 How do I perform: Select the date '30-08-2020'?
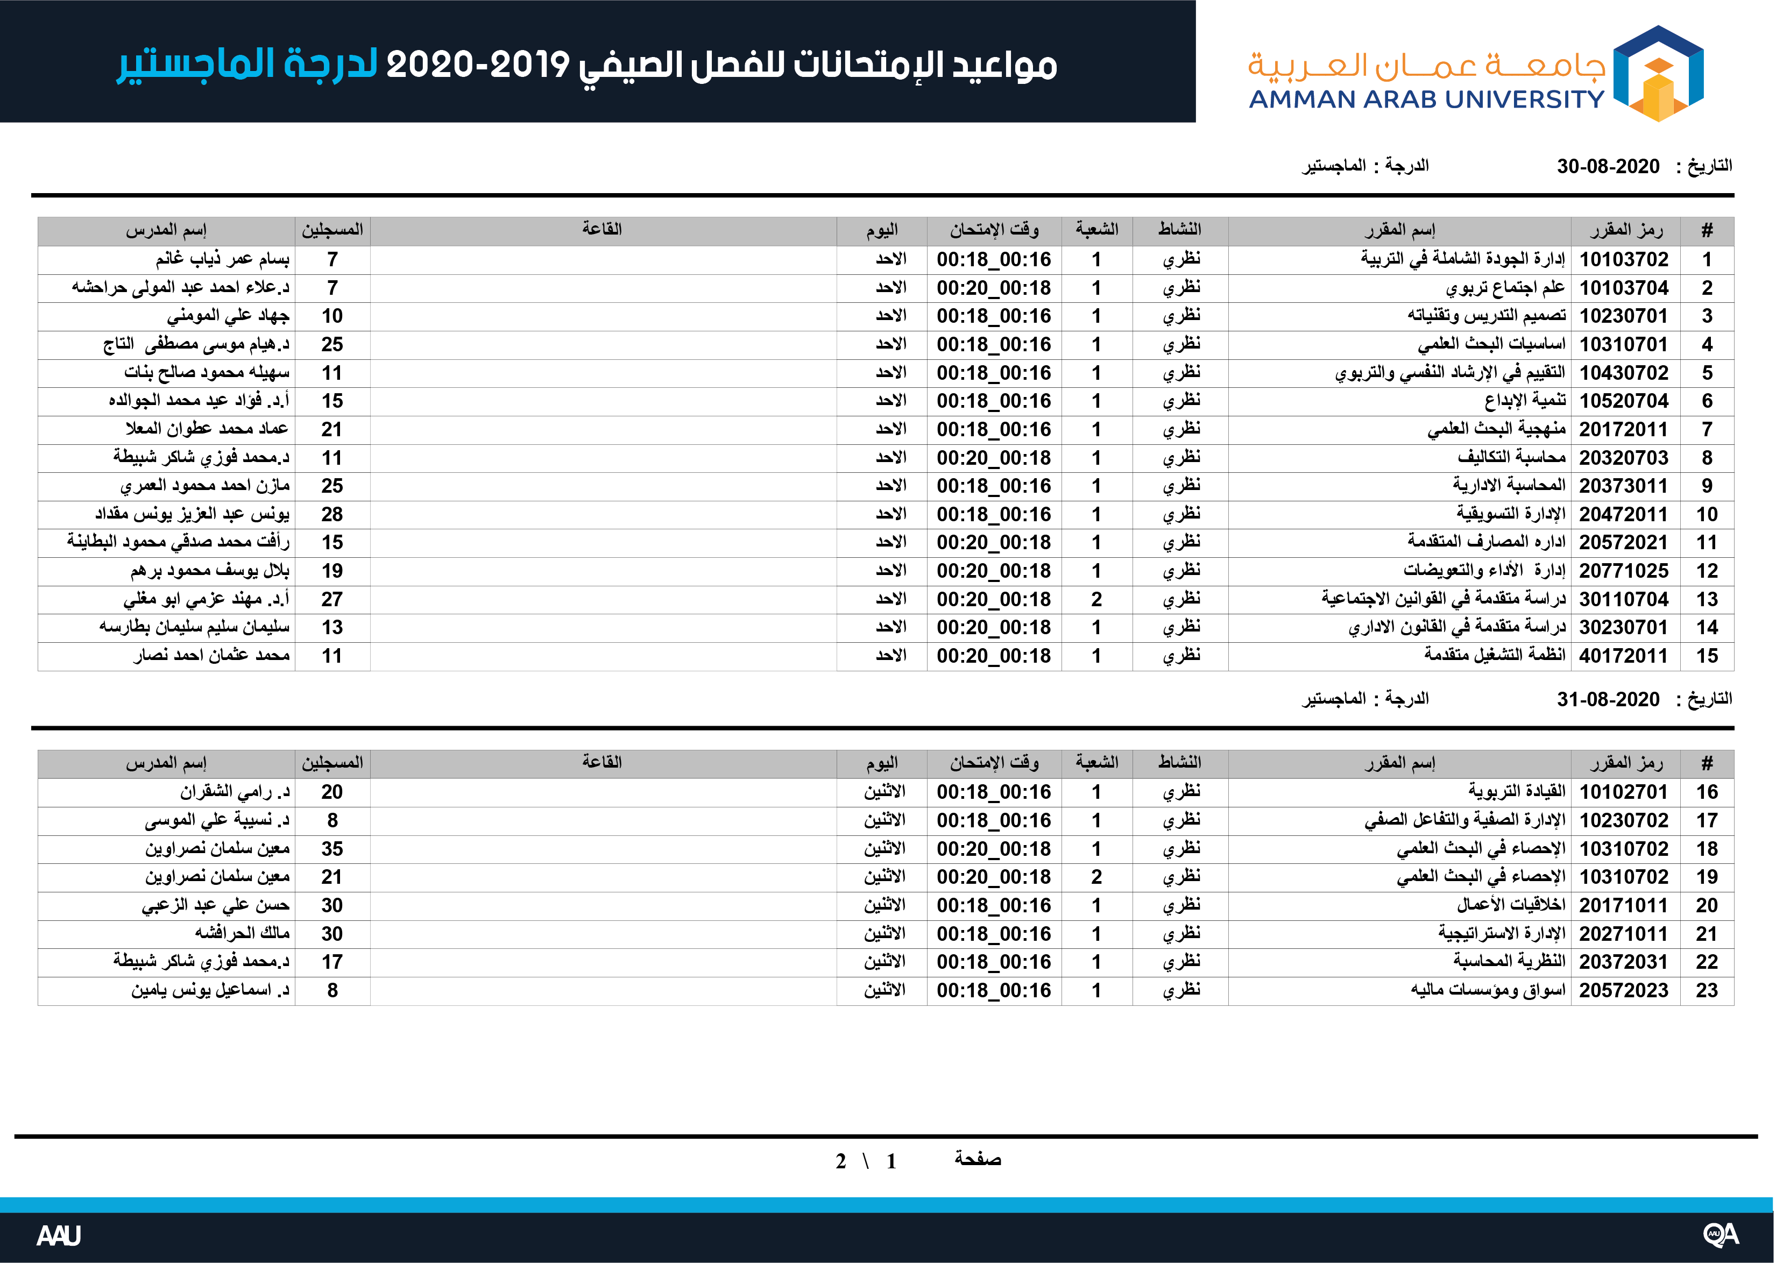(x=1608, y=166)
